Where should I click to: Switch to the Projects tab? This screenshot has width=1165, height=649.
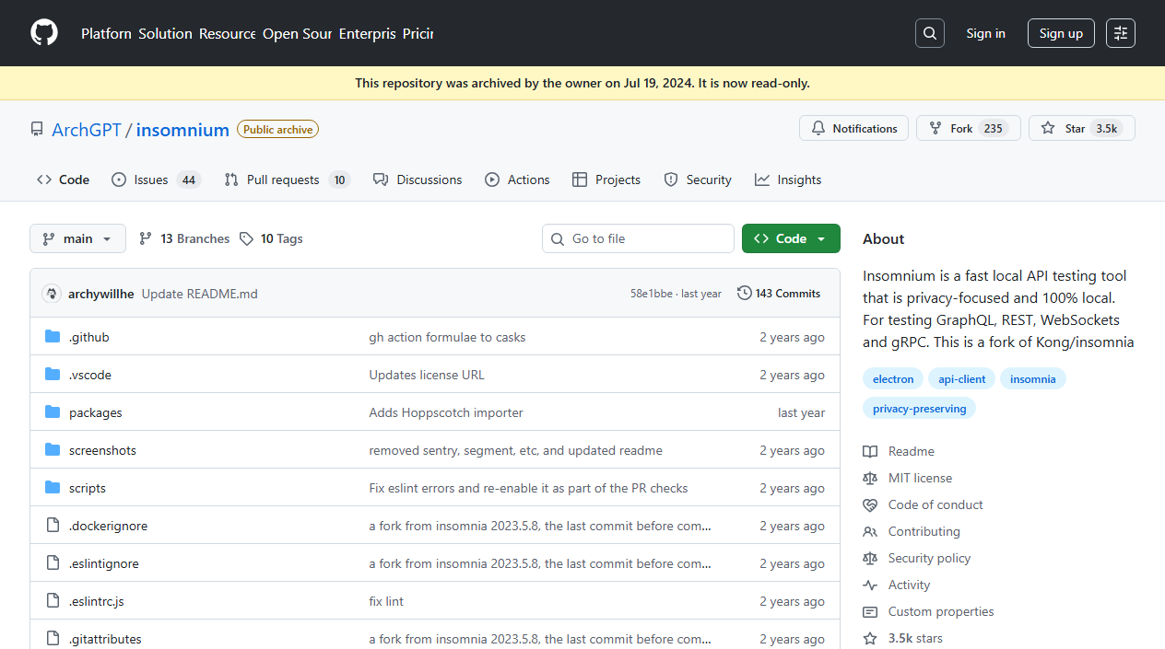pyautogui.click(x=606, y=180)
